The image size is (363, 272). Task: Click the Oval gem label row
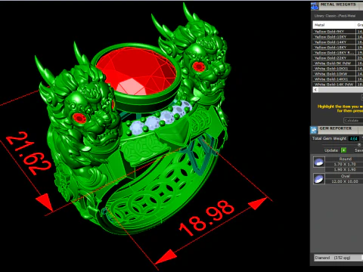click(x=345, y=176)
